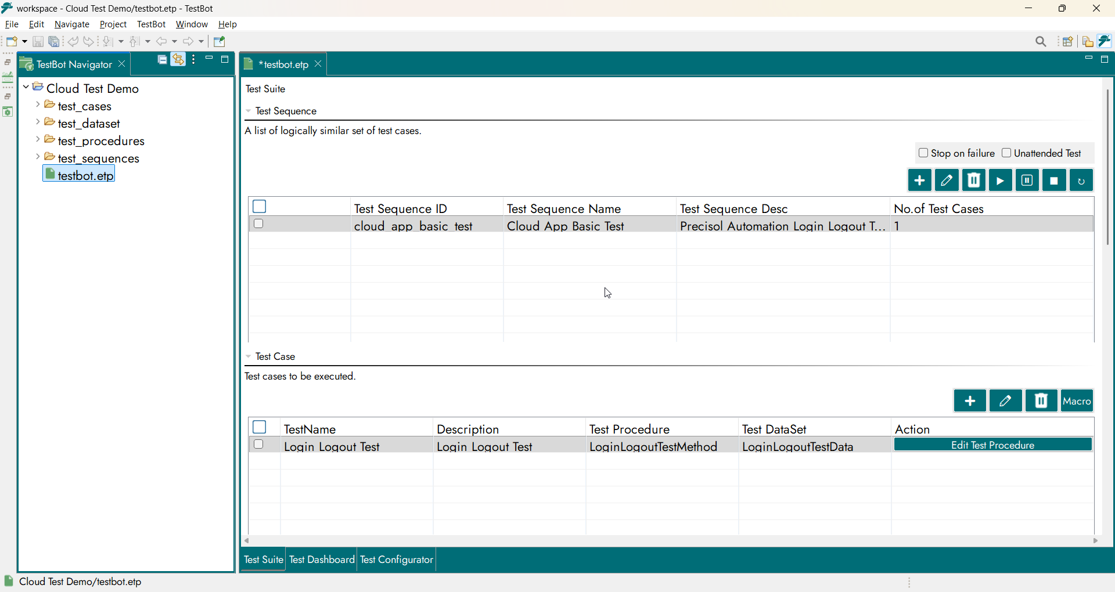Collapse the Test Sequence section
1115x592 pixels.
tap(249, 111)
